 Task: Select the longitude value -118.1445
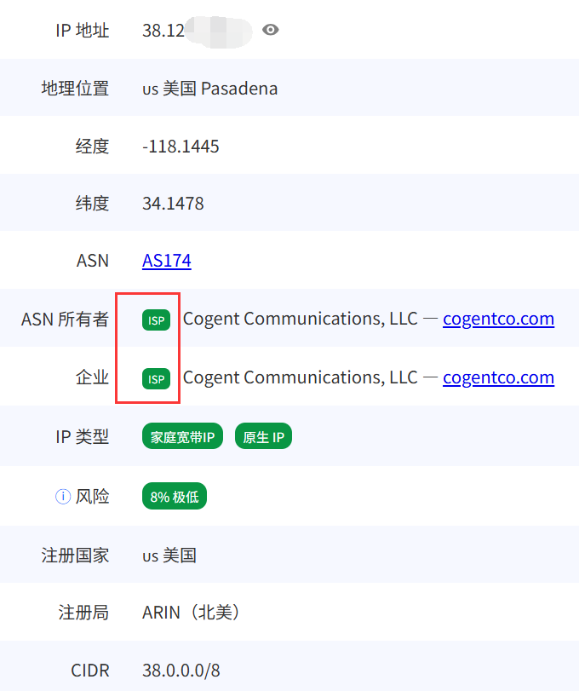pos(181,147)
